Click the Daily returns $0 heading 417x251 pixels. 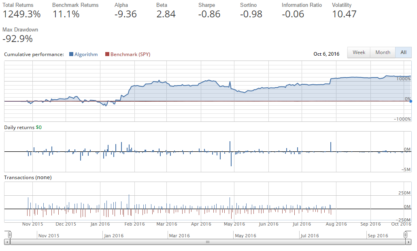[x=23, y=127]
